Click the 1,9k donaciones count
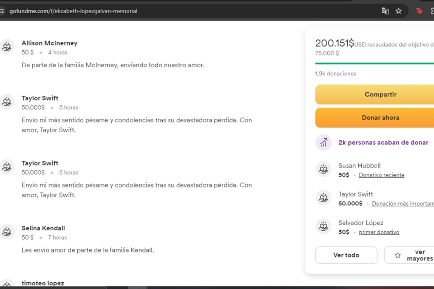The height and width of the screenshot is (289, 434). pyautogui.click(x=335, y=74)
